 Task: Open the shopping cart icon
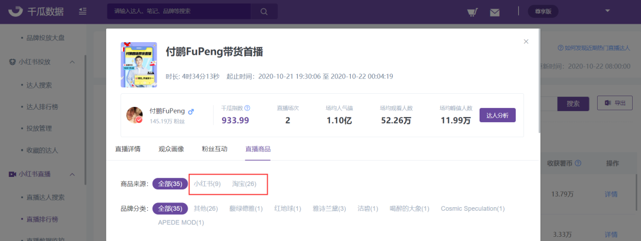(472, 12)
